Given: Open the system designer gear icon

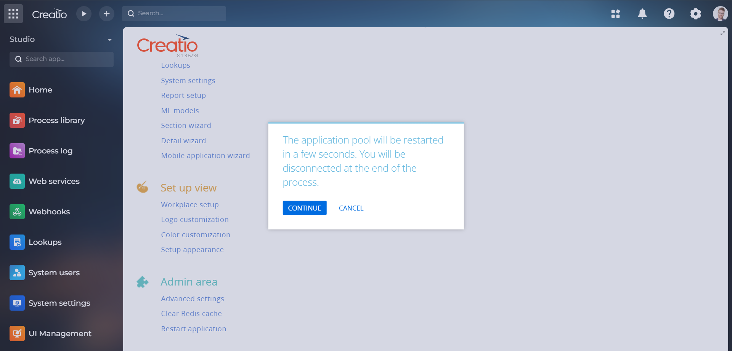Looking at the screenshot, I should pos(696,14).
